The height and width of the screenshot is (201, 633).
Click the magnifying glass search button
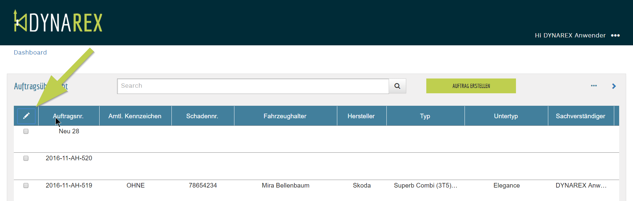point(397,86)
